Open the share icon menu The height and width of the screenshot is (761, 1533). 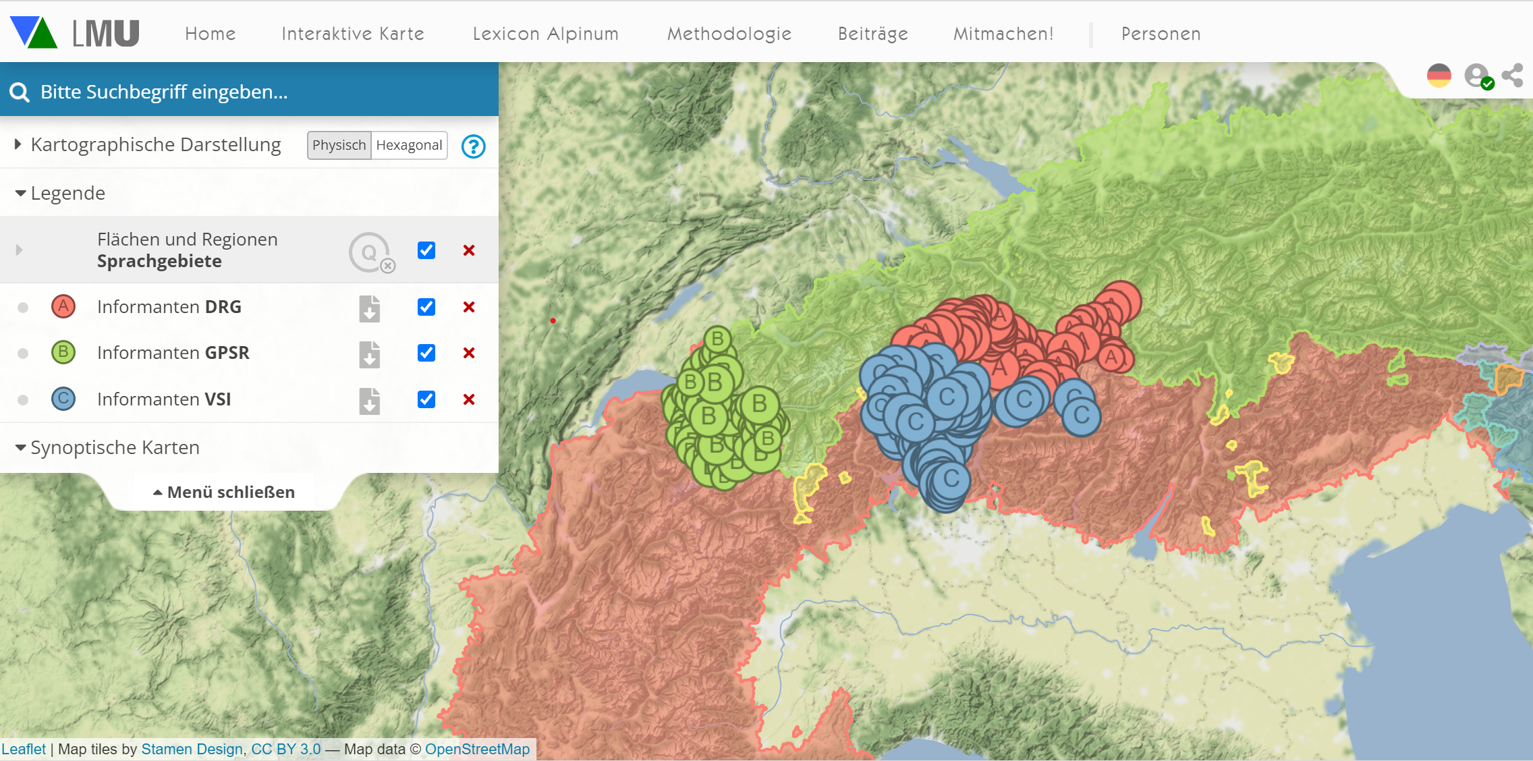1513,76
